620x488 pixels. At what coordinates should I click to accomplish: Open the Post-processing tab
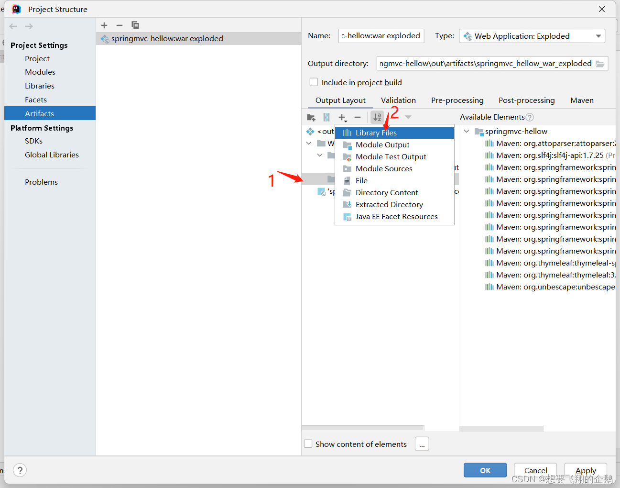(x=526, y=100)
